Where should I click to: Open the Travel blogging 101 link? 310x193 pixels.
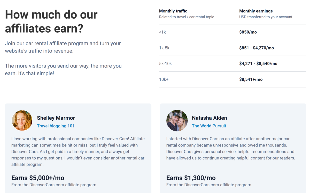pos(56,126)
